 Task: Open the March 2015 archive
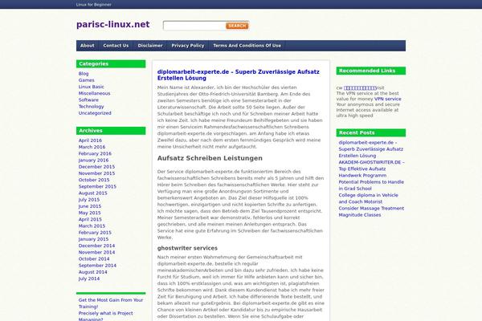(92, 226)
